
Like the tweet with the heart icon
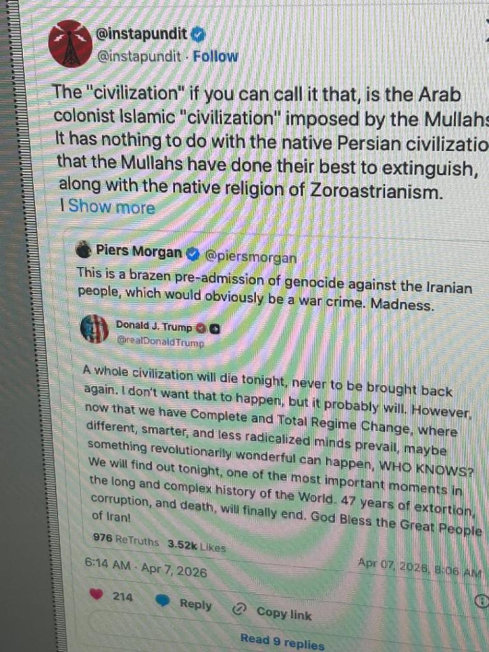click(96, 594)
